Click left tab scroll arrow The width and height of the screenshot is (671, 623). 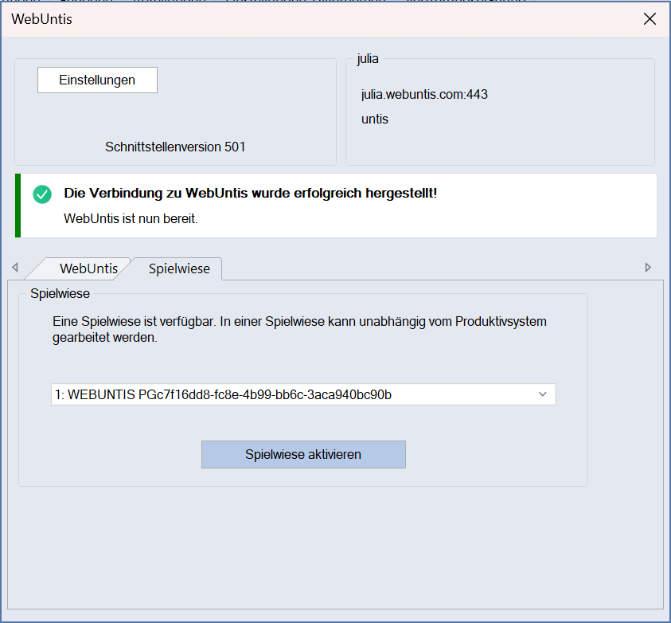click(15, 268)
